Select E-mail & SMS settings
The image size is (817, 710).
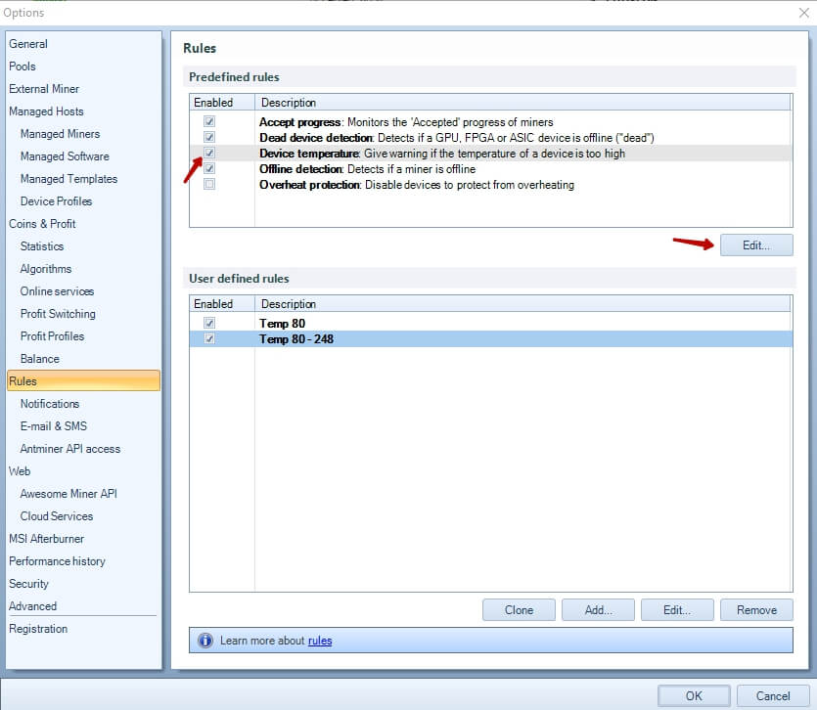[53, 426]
